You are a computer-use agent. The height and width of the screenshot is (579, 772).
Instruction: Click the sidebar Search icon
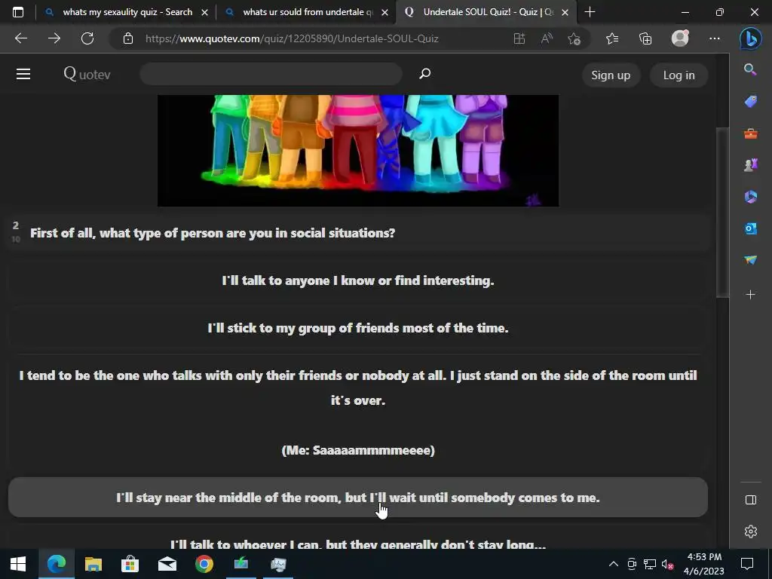point(750,69)
